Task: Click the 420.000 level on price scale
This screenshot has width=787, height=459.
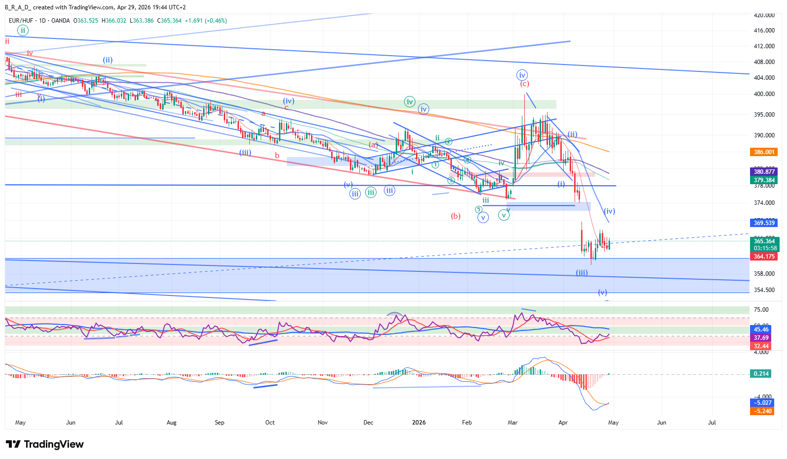Action: coord(764,15)
